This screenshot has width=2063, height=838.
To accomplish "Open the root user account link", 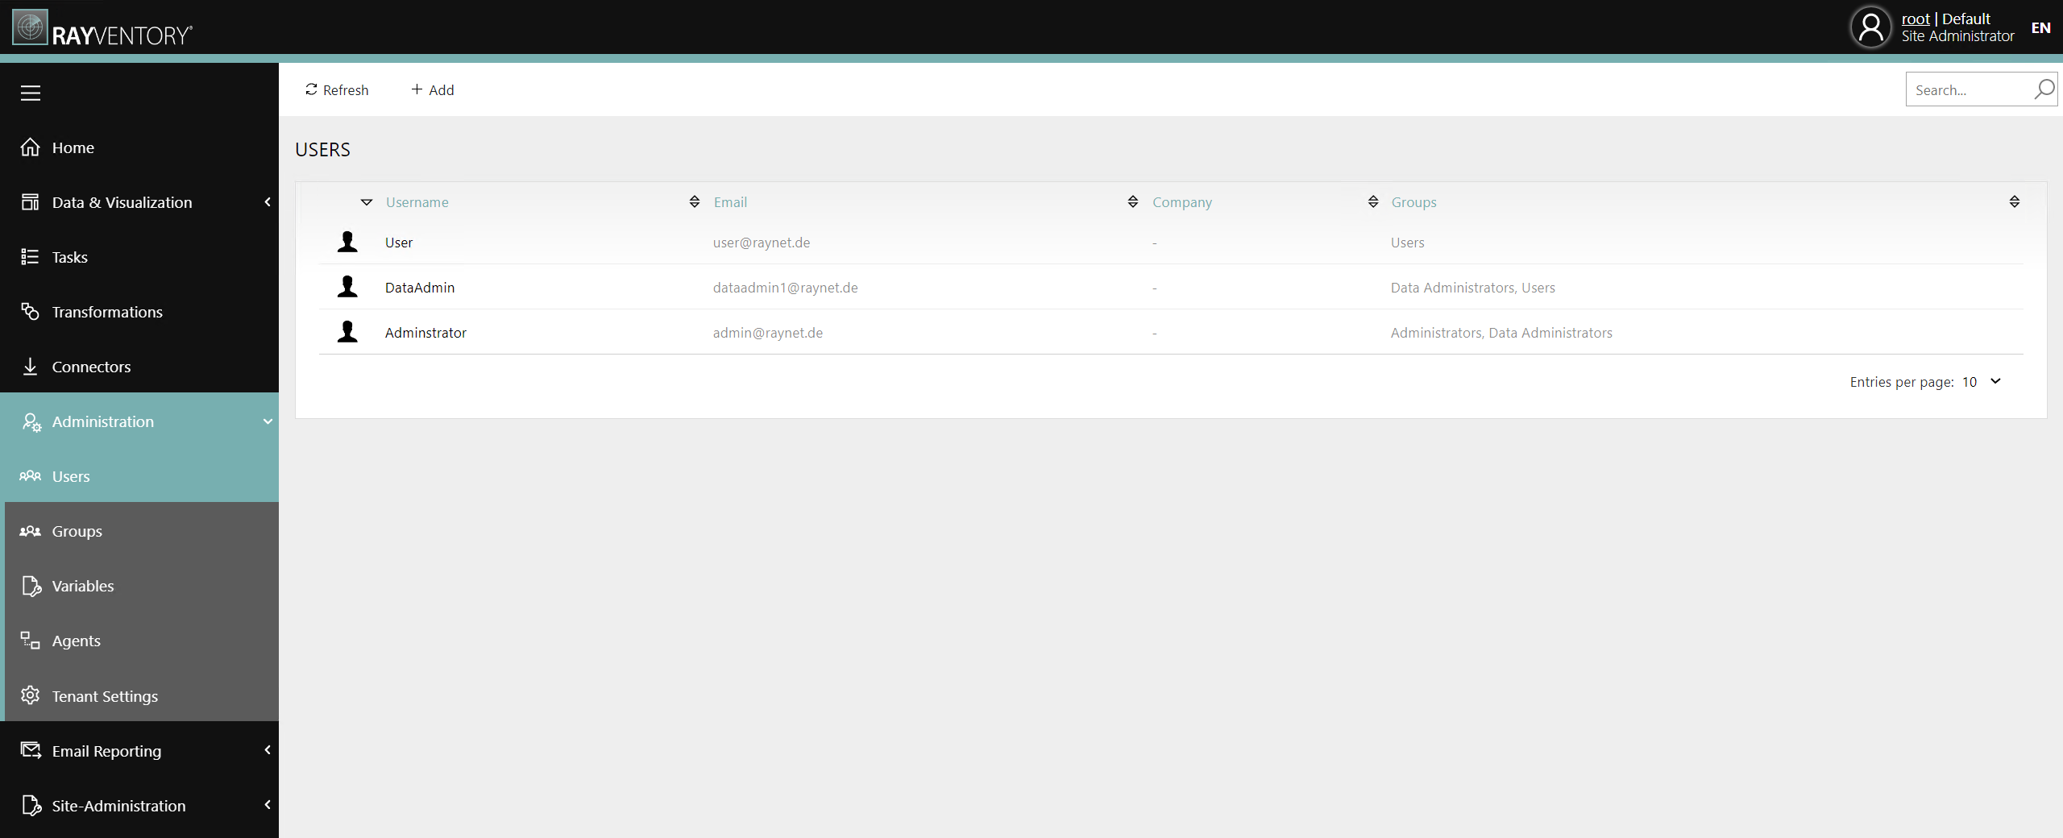I will [x=1915, y=19].
